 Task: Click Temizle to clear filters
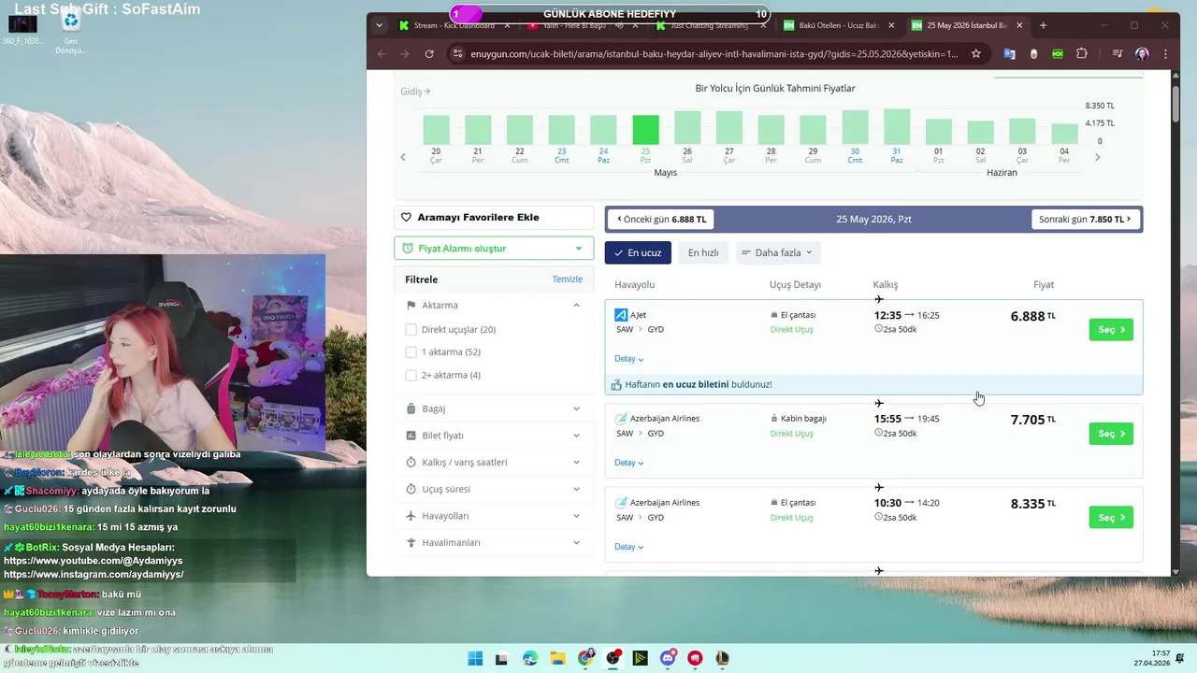point(568,279)
